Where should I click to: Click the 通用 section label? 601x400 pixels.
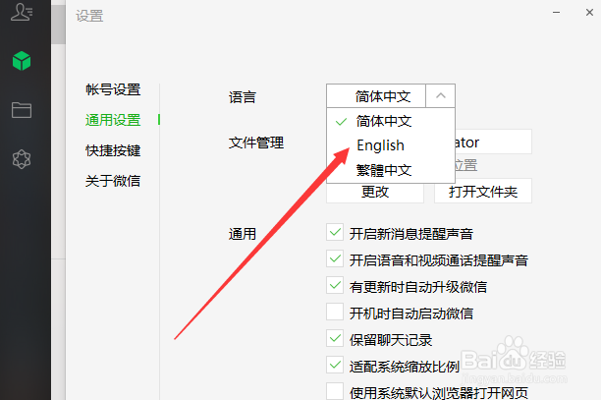click(243, 234)
